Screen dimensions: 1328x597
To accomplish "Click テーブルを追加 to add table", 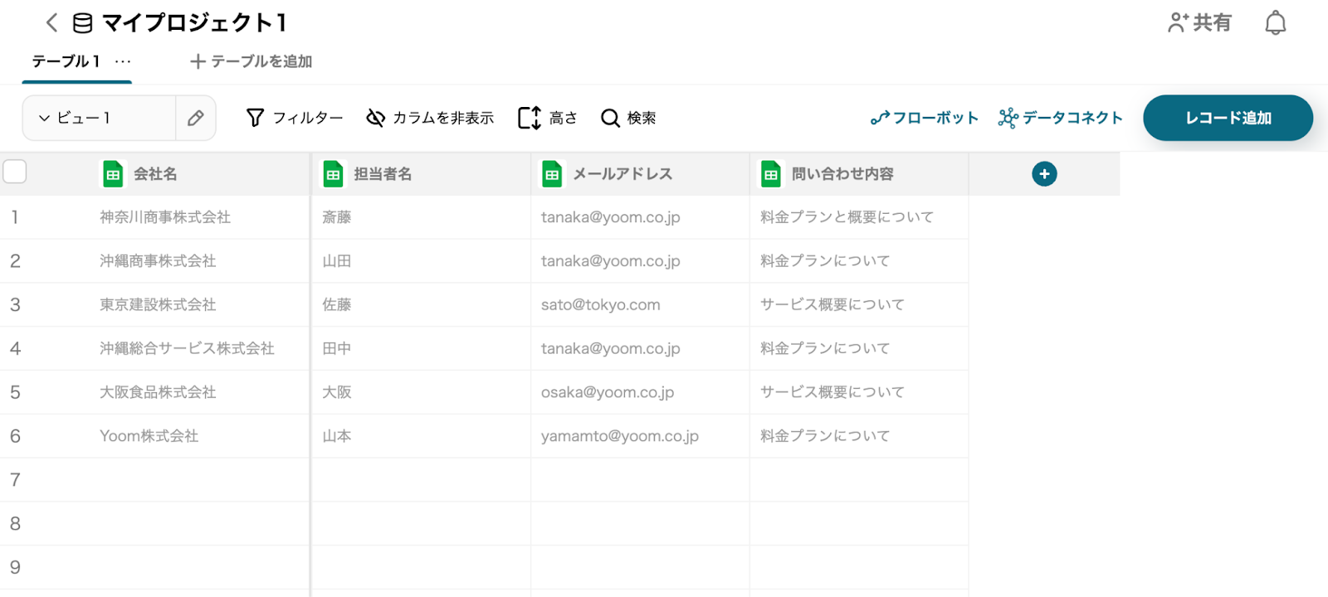I will (x=251, y=61).
